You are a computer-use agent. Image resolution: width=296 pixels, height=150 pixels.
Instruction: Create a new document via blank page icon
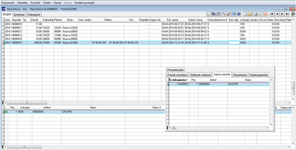pyautogui.click(x=245, y=14)
